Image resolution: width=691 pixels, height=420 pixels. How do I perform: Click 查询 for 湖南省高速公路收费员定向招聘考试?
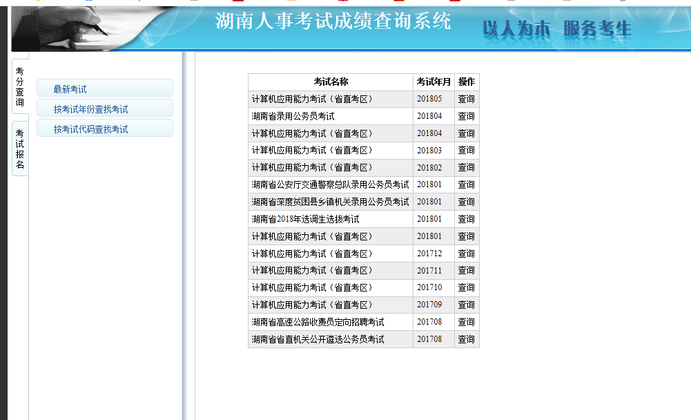point(467,322)
